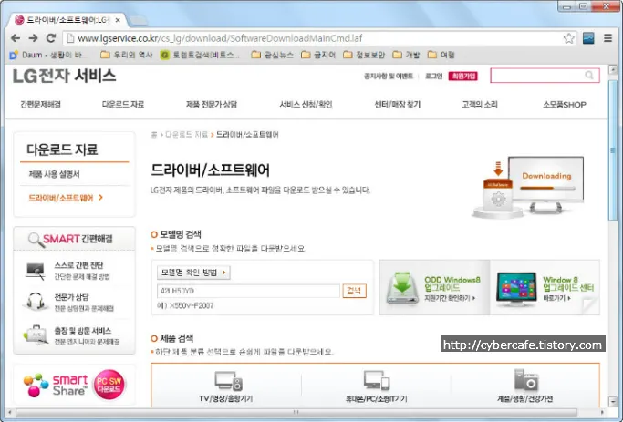The height and width of the screenshot is (422, 623).
Task: Click the Downloading monitor illustration
Action: [x=545, y=184]
